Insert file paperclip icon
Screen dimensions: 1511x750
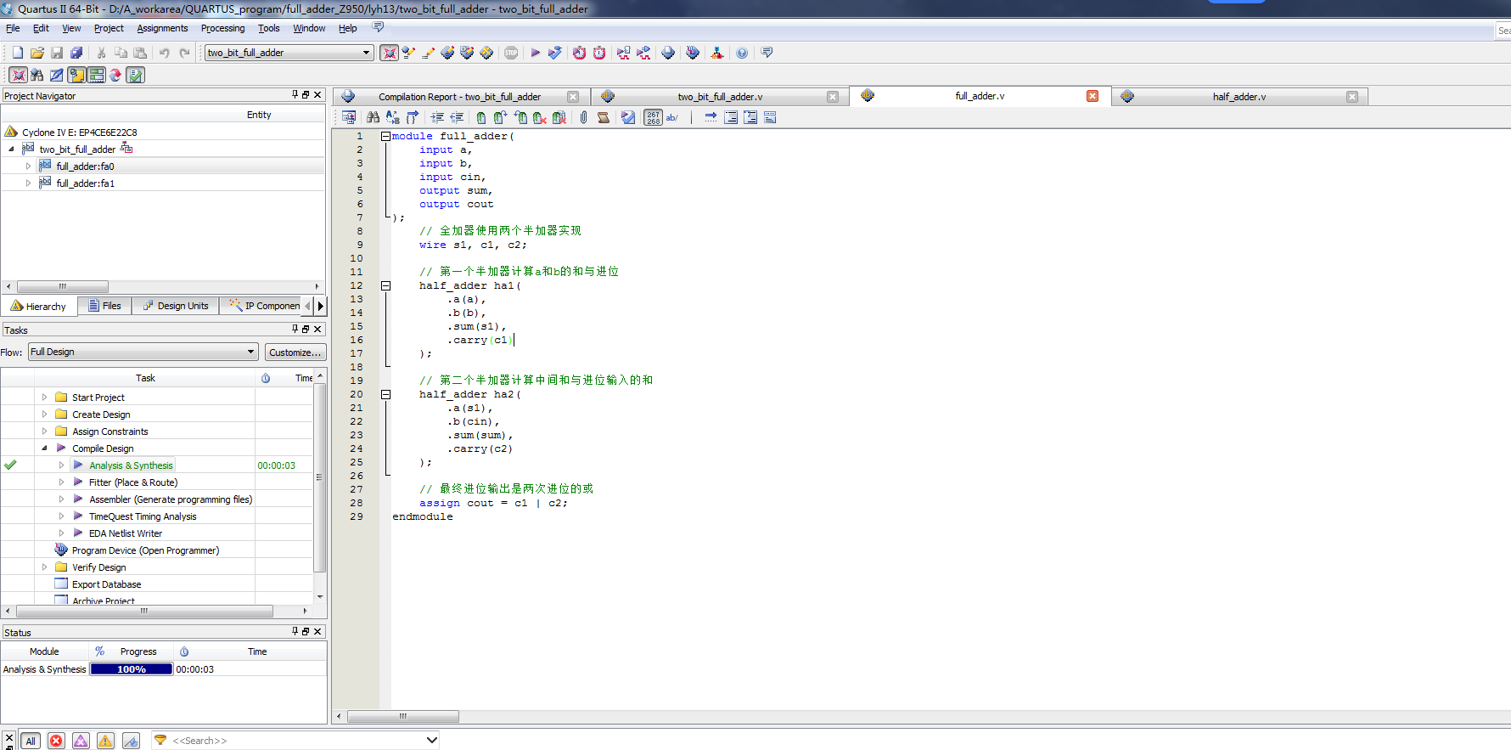pyautogui.click(x=583, y=117)
